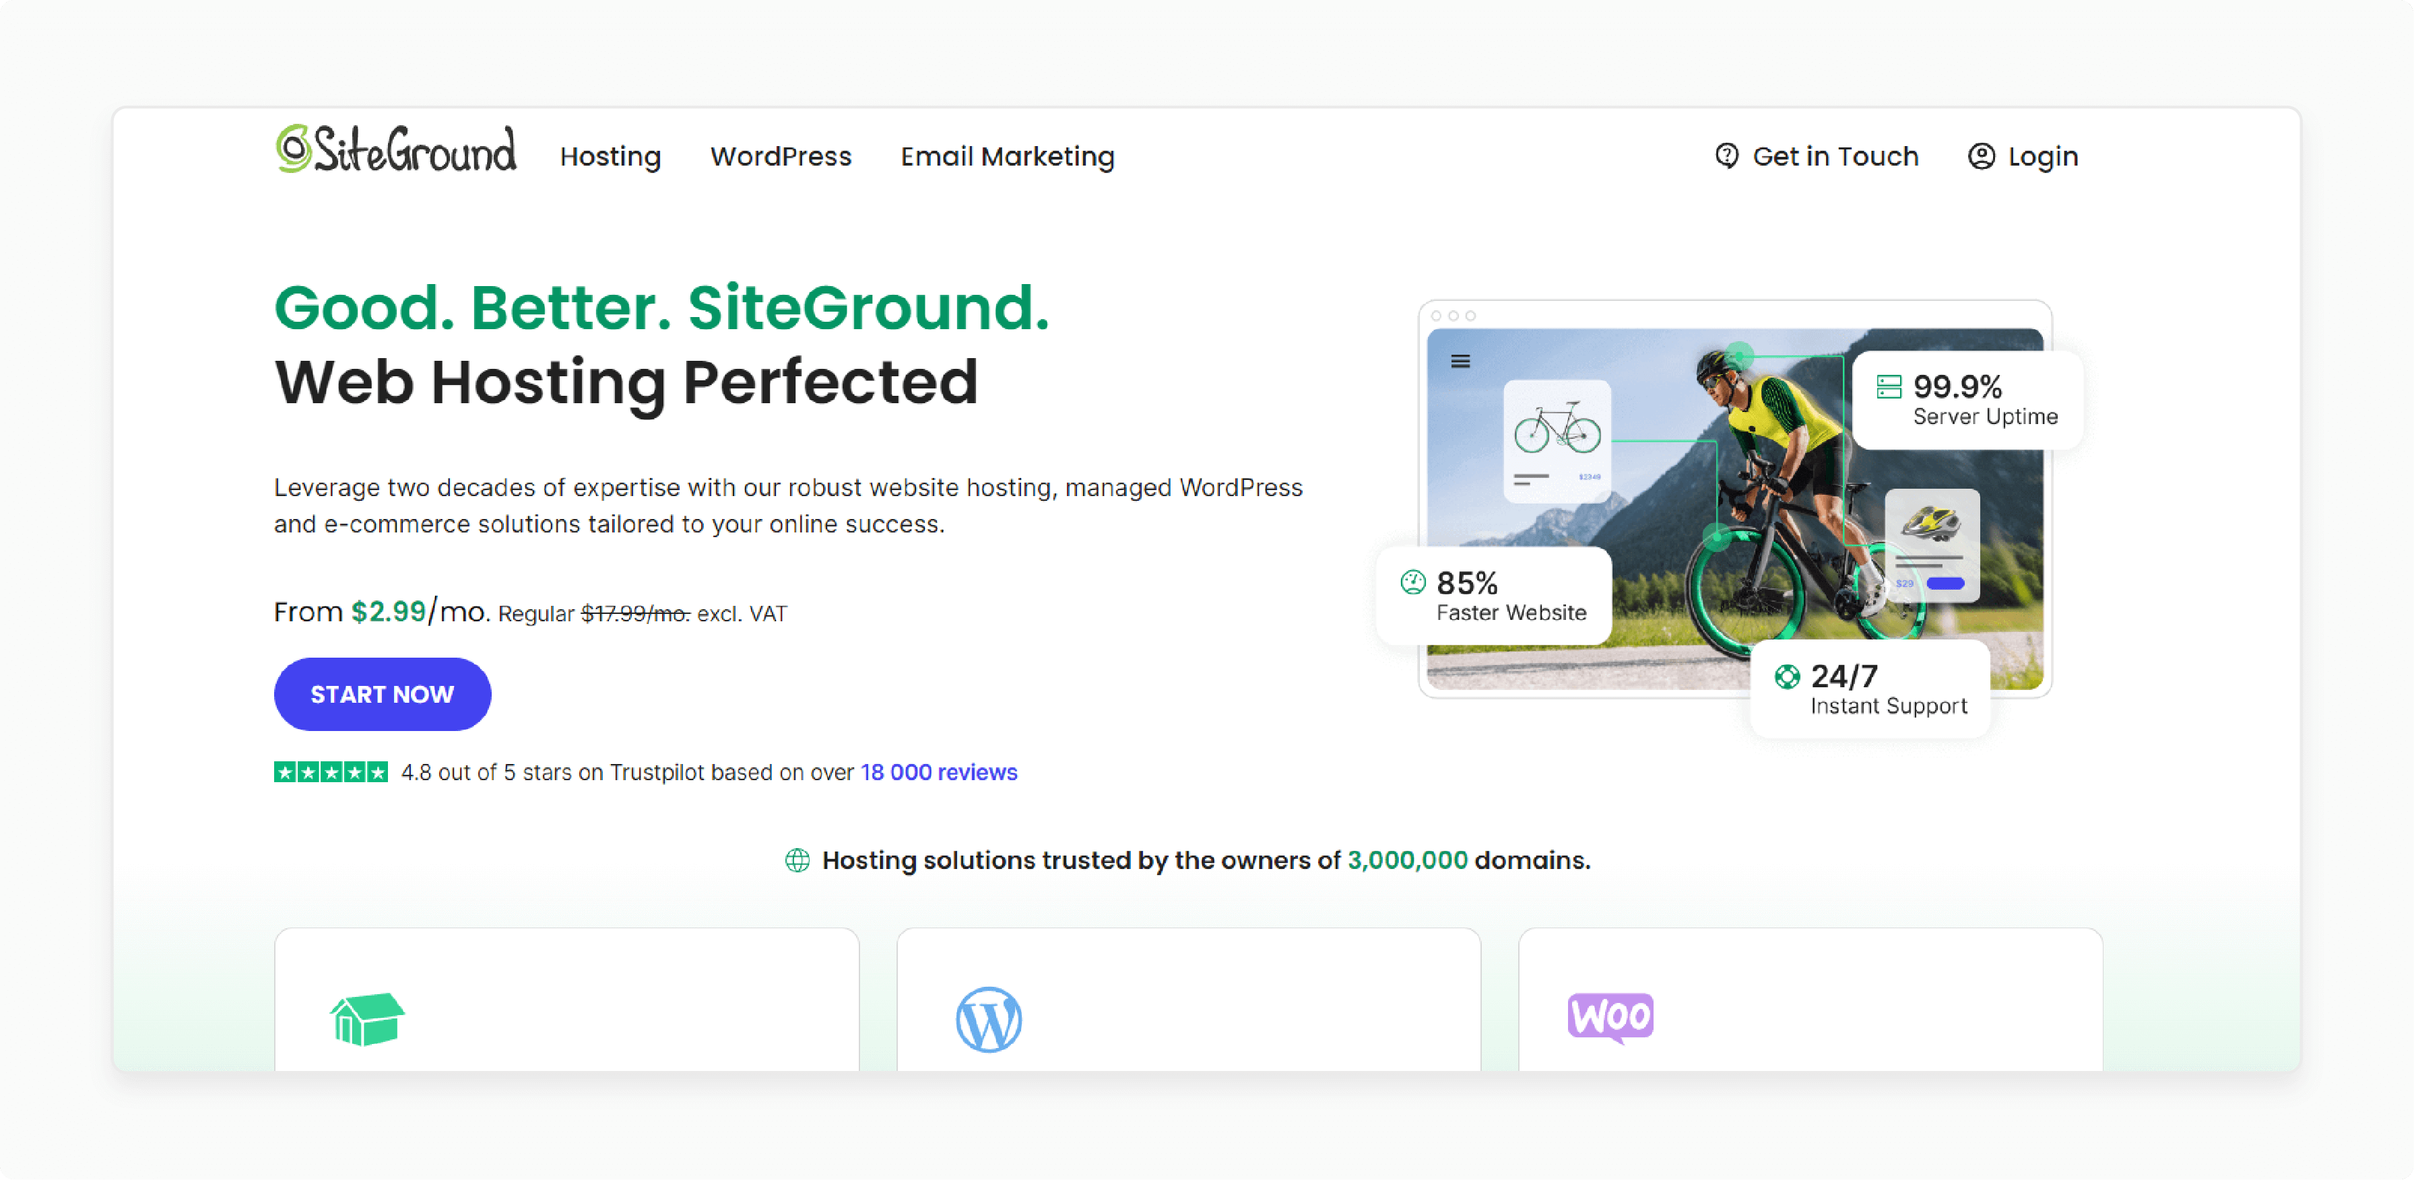Expand the Email Marketing dropdown menu
The width and height of the screenshot is (2414, 1180).
(x=1008, y=155)
